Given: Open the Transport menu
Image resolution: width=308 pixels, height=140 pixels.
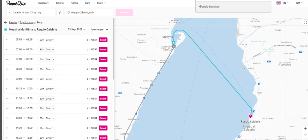Looking at the screenshot, I should point(43,3).
